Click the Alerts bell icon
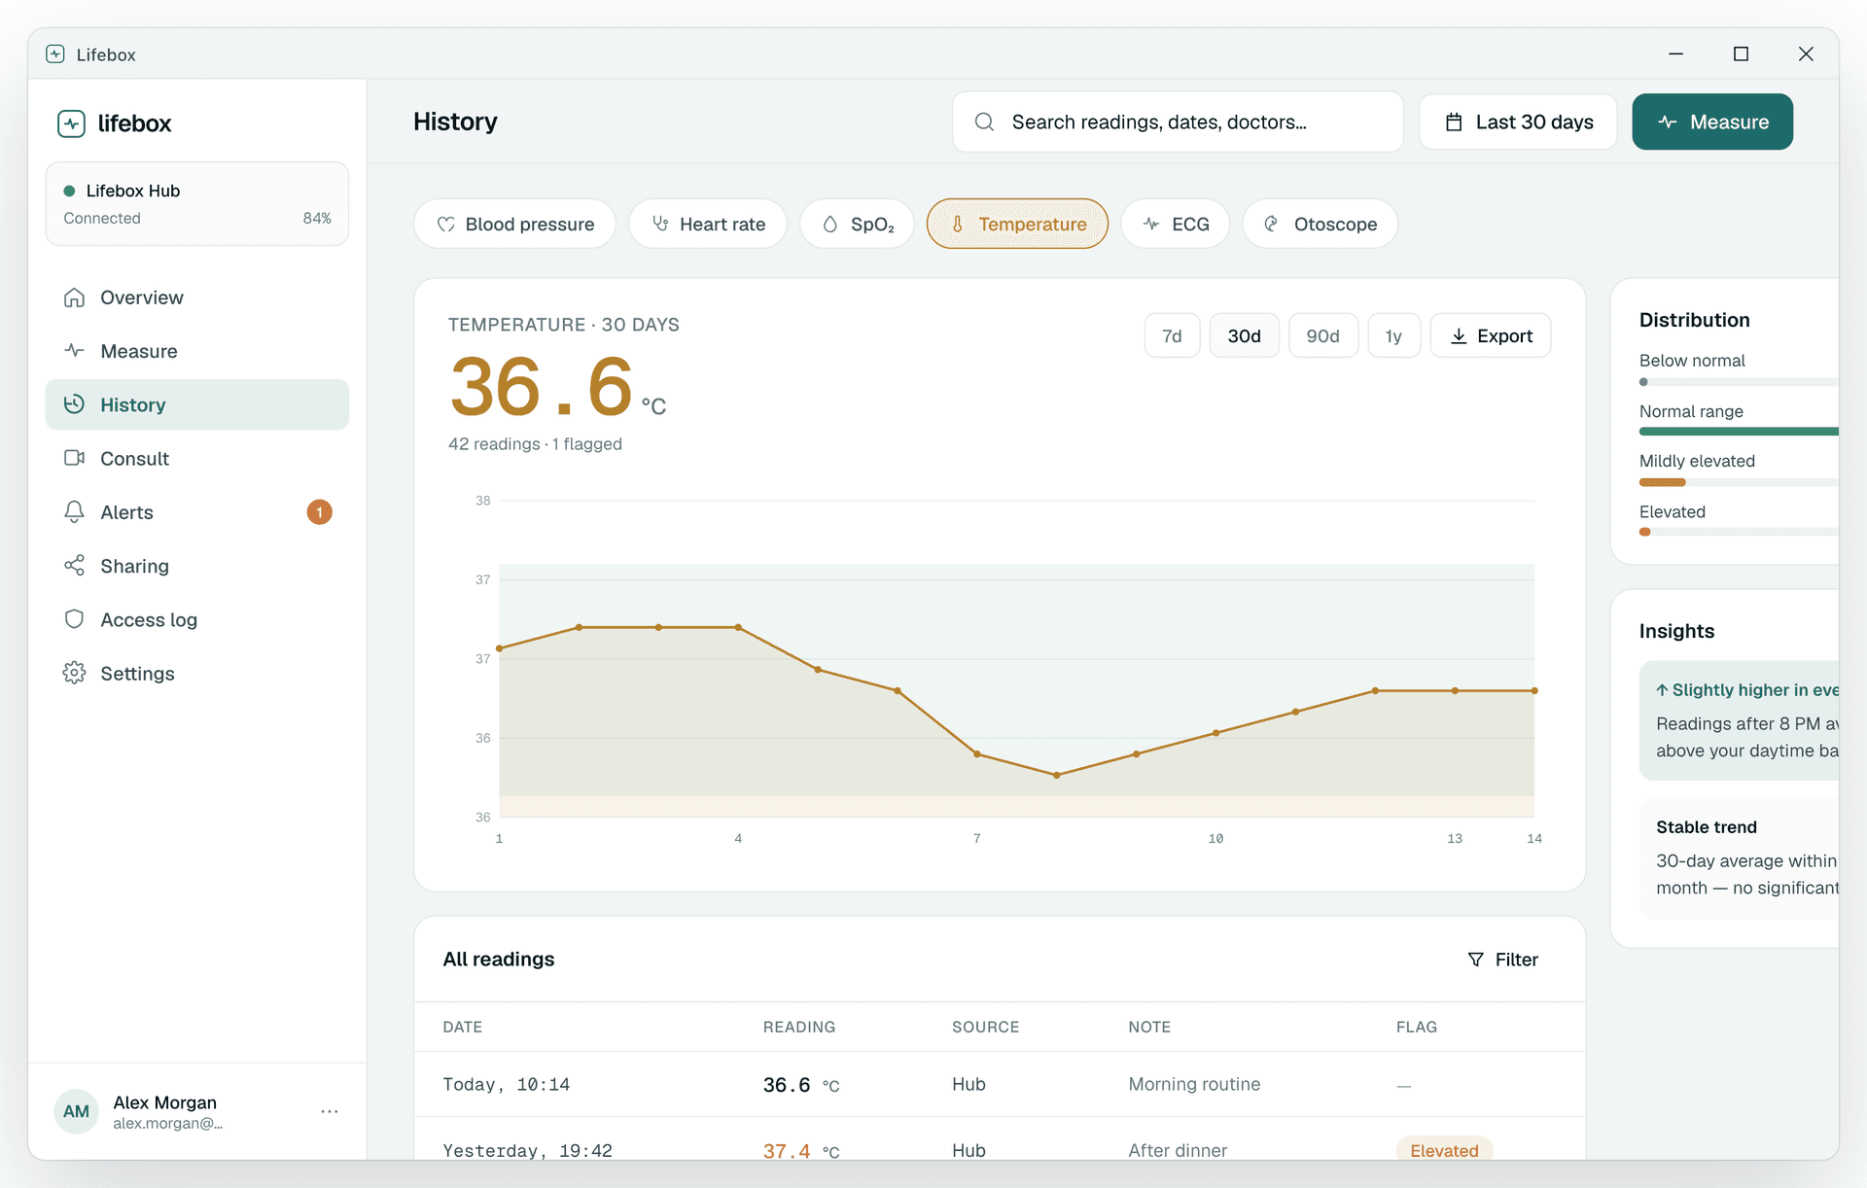This screenshot has height=1188, width=1867. pos(74,512)
